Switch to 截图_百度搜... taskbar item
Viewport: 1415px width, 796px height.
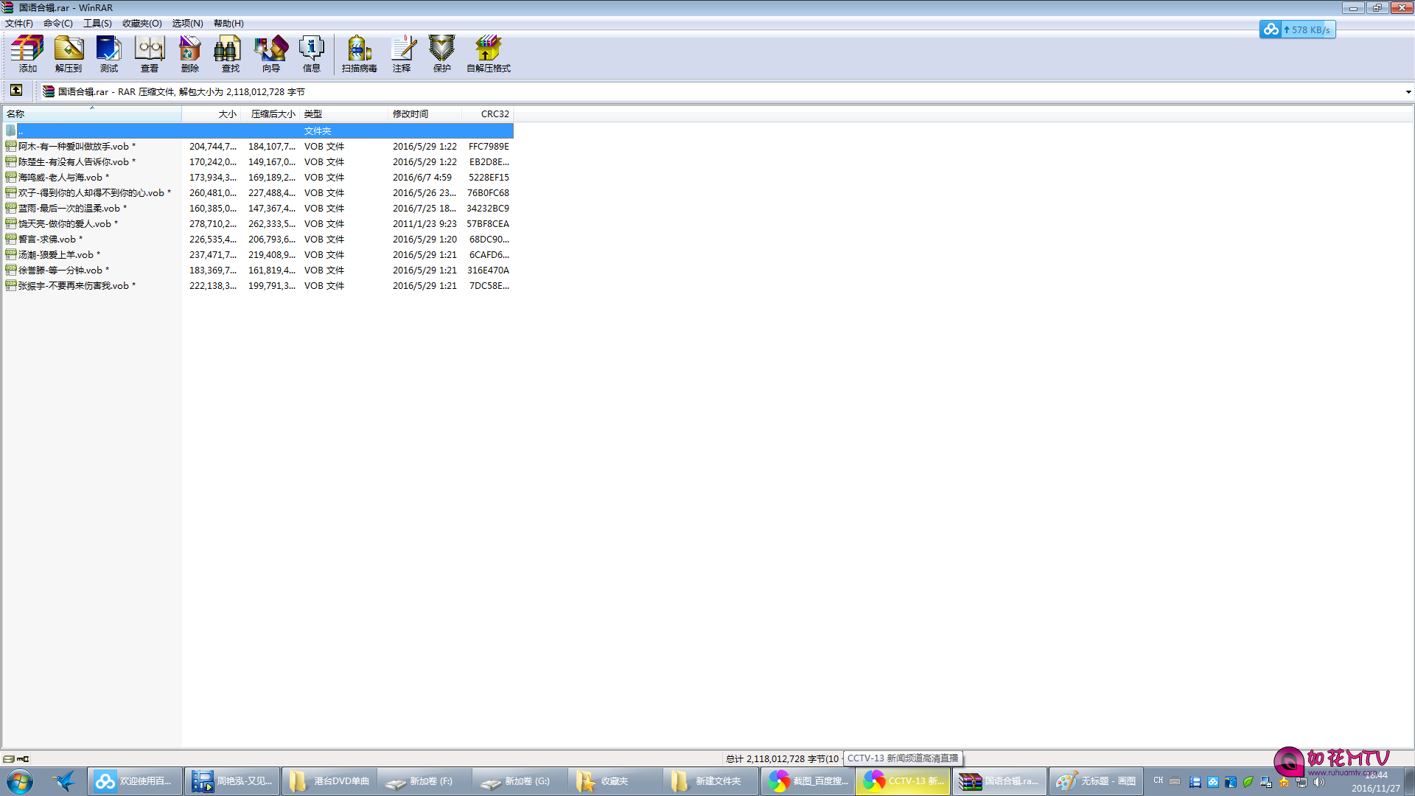point(808,781)
